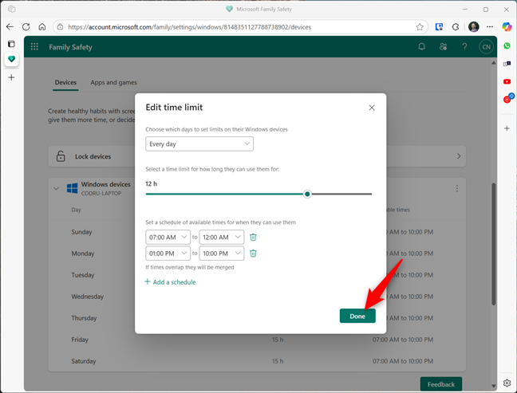
Task: Open Windows devices more options menu
Action: [x=456, y=188]
